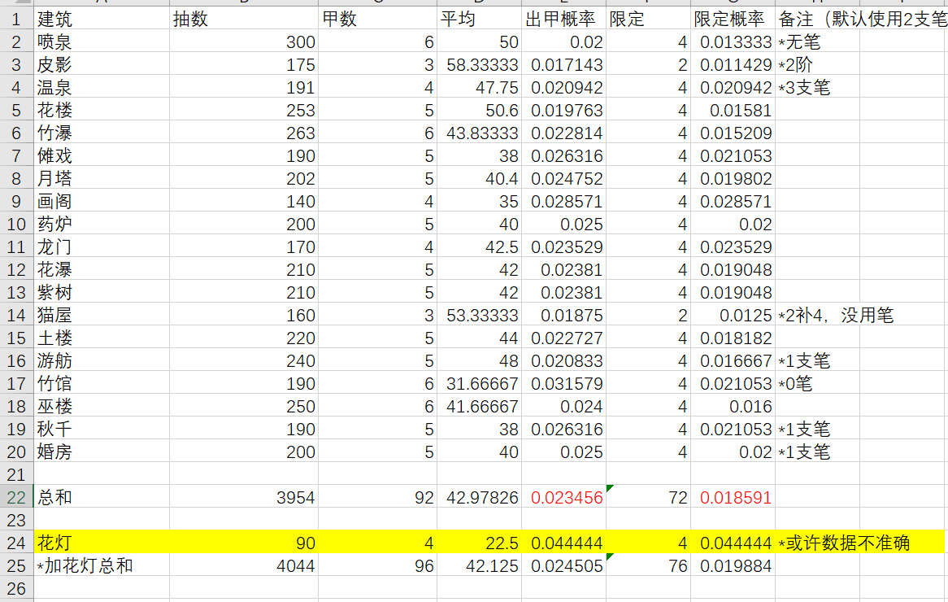
Task: Select the highlighted '花灯' cell
Action: pos(102,543)
